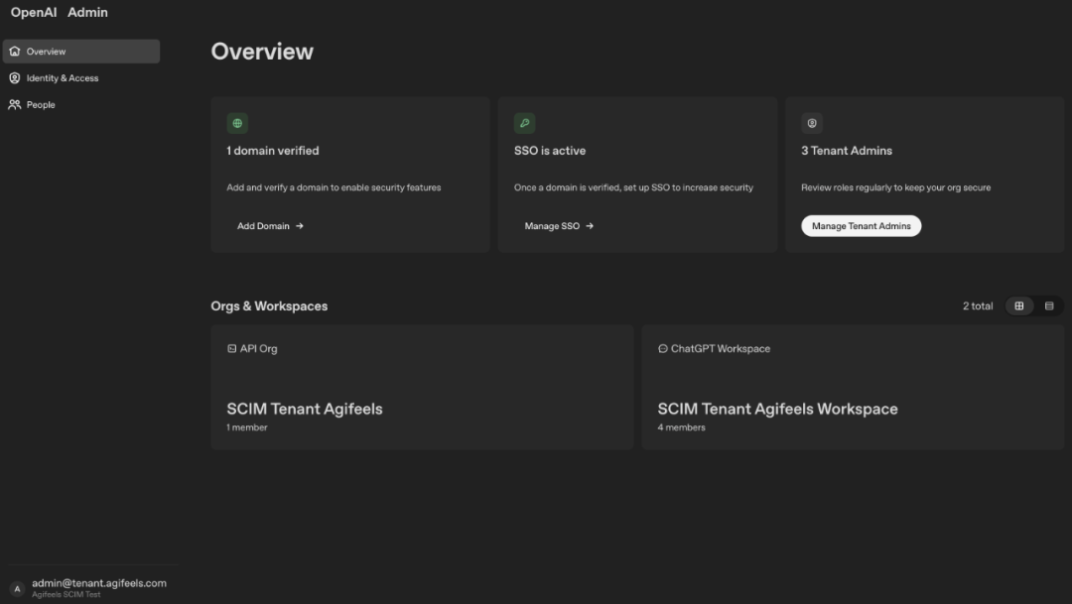Screen dimensions: 1072x604
Task: Switch to grid view for Orgs & Workspaces
Action: tap(1018, 306)
